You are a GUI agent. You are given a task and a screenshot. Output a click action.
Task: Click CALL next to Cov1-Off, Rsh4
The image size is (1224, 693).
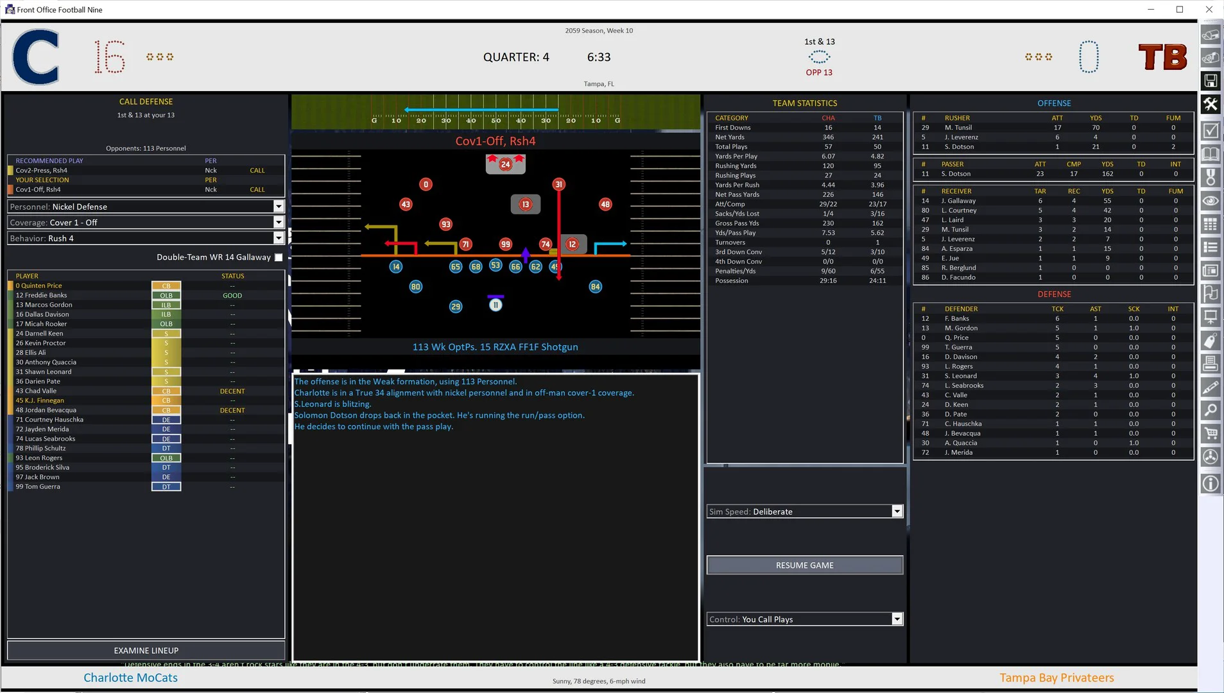point(257,189)
